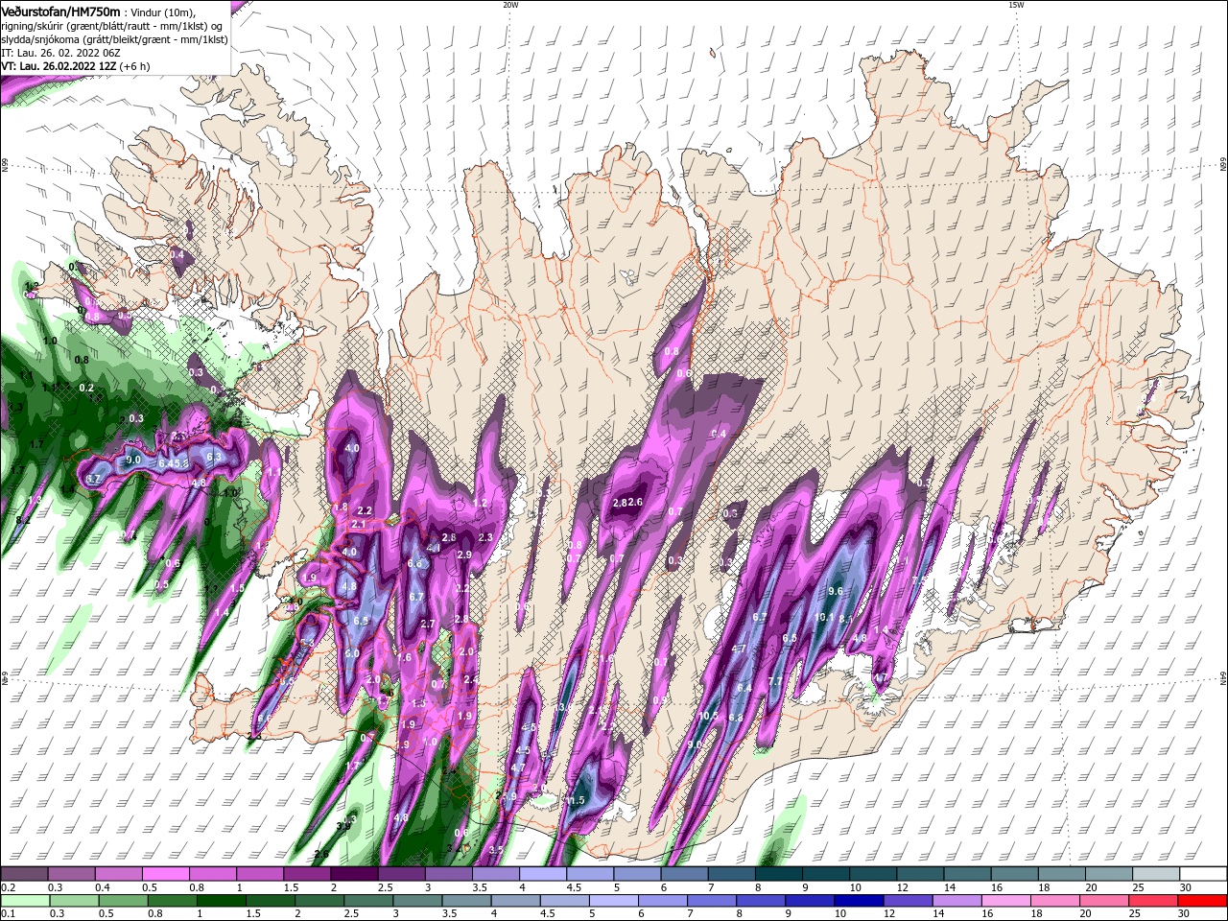The width and height of the screenshot is (1228, 921).
Task: Click the '0.1' tick label under the lower legend row
Action: pyautogui.click(x=7, y=913)
